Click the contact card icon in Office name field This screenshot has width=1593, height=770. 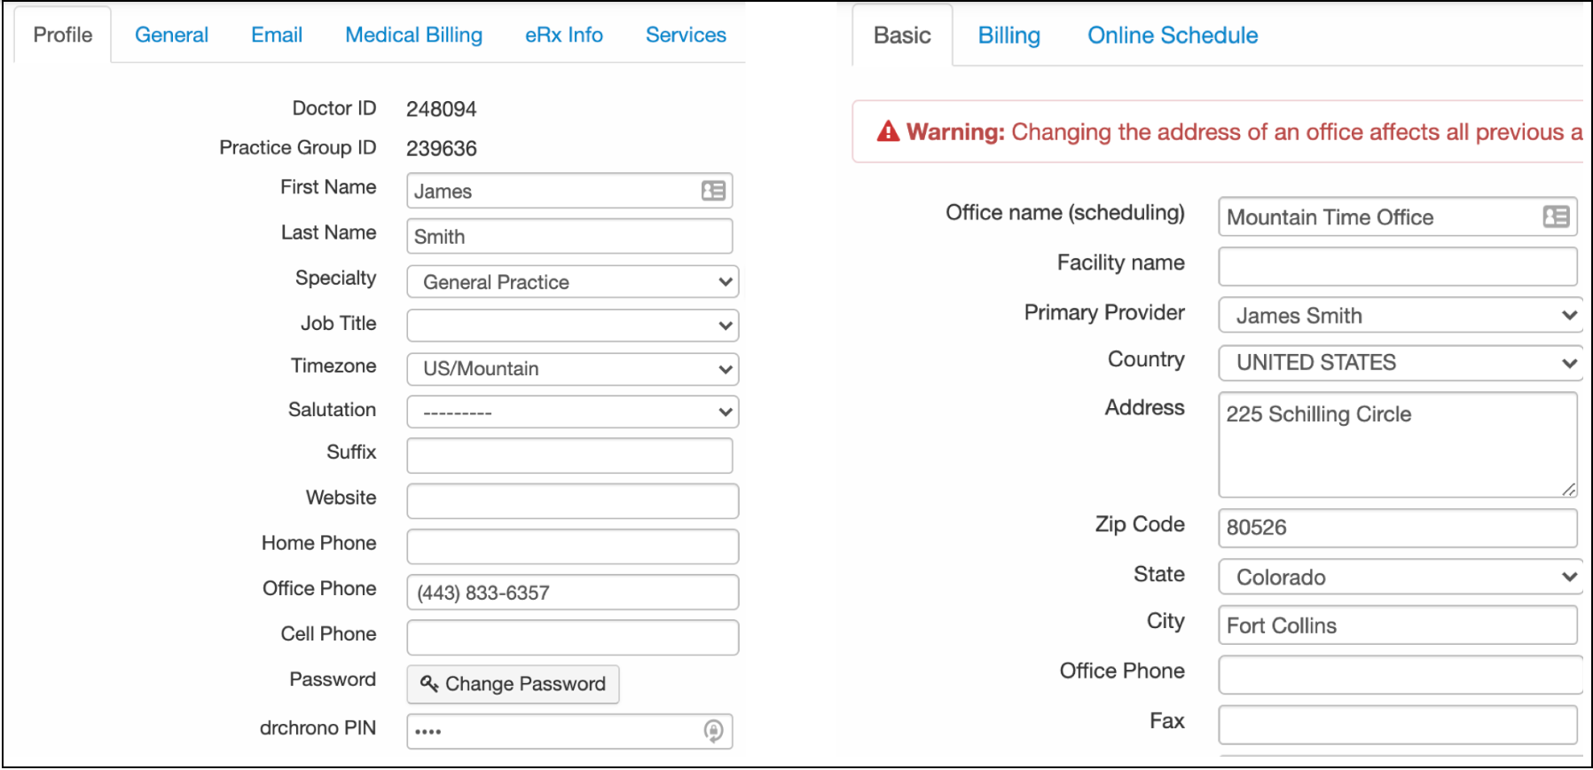click(1556, 216)
